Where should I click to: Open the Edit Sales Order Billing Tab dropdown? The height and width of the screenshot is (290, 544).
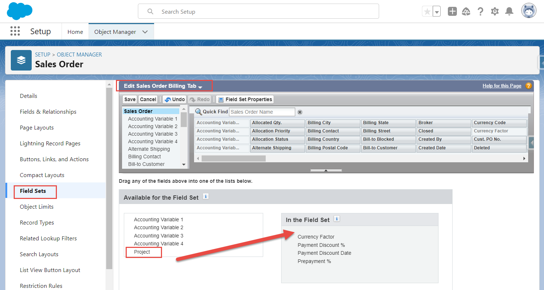pyautogui.click(x=200, y=87)
